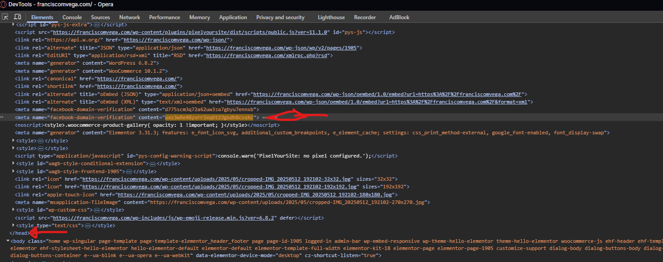Image resolution: width=663 pixels, height=262 pixels.
Task: Follow the wp-emoji-release.min.js script link
Action: 164,218
